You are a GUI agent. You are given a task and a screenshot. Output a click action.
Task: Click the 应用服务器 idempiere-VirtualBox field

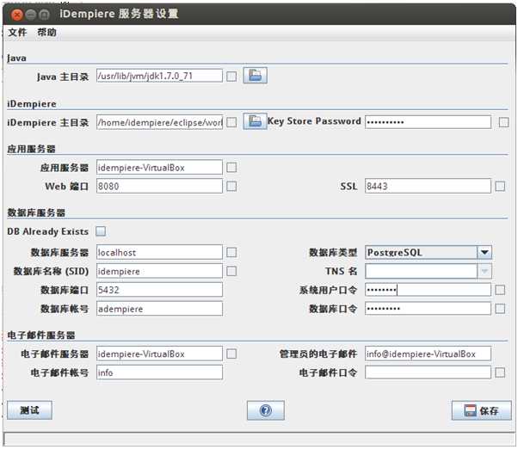(x=159, y=168)
